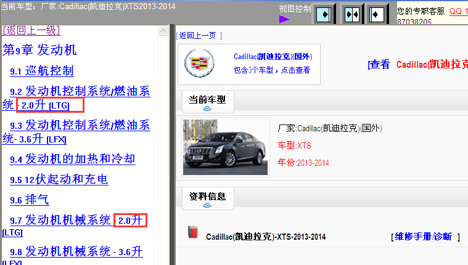
Task: Click the view control expand-right arrow icon
Action: 324,14
